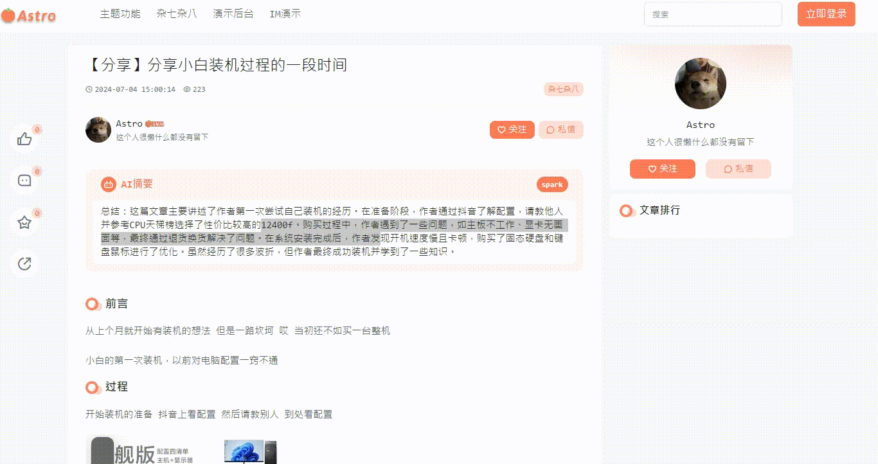The image size is (878, 464).
Task: Open the 杂七杂八 navigation menu
Action: tap(177, 13)
